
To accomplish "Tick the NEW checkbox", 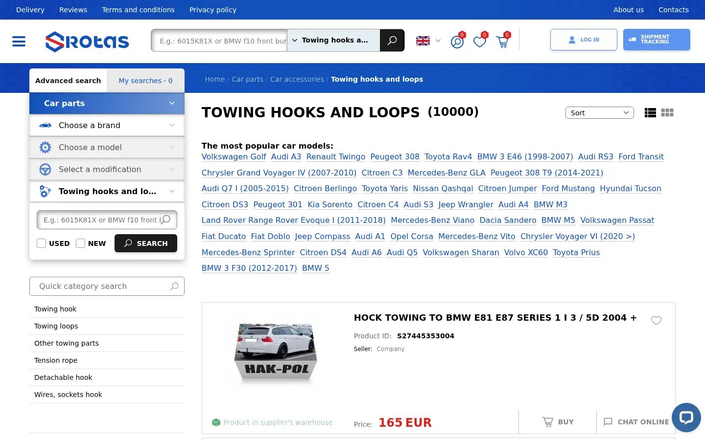I will pyautogui.click(x=81, y=243).
